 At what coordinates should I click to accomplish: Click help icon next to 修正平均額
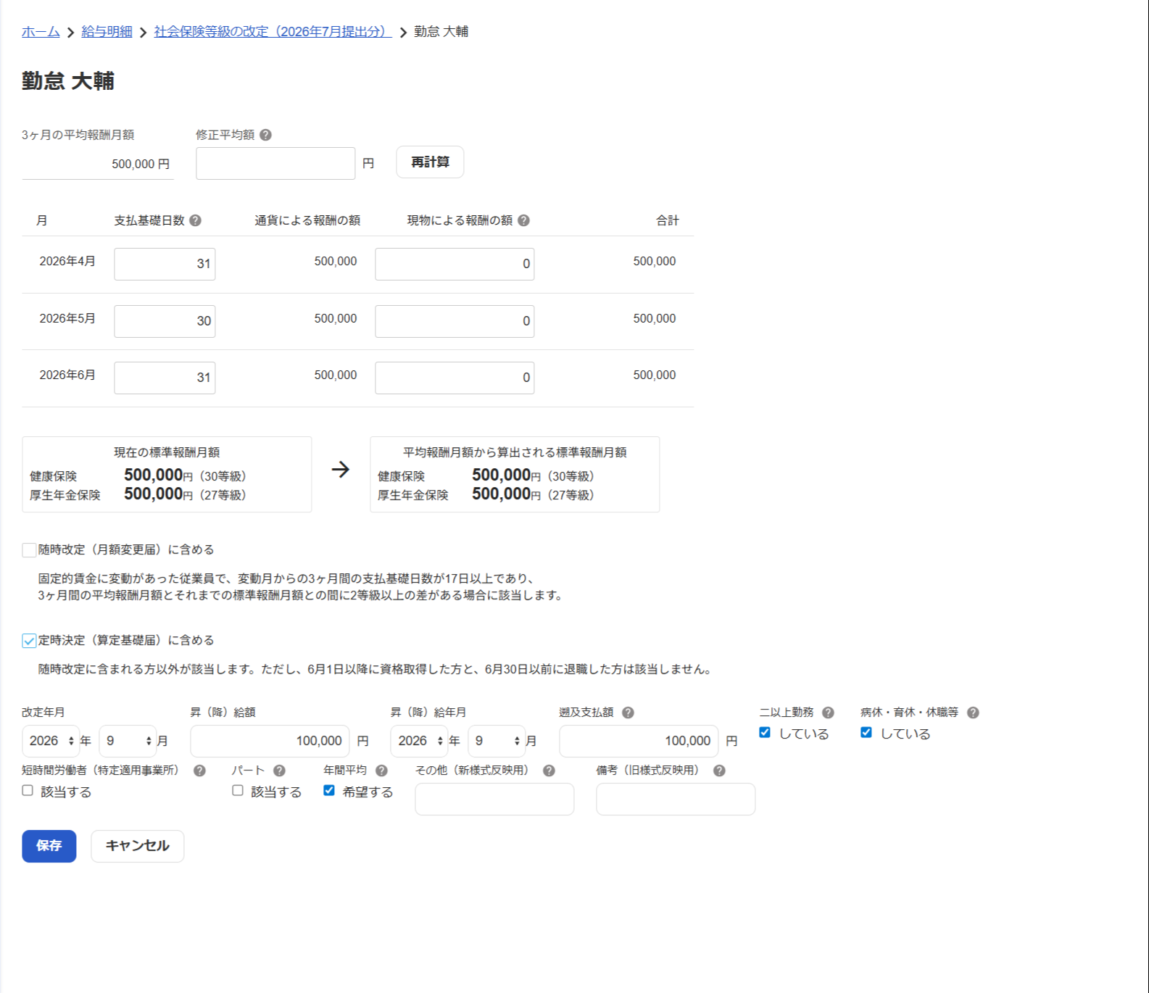(265, 135)
